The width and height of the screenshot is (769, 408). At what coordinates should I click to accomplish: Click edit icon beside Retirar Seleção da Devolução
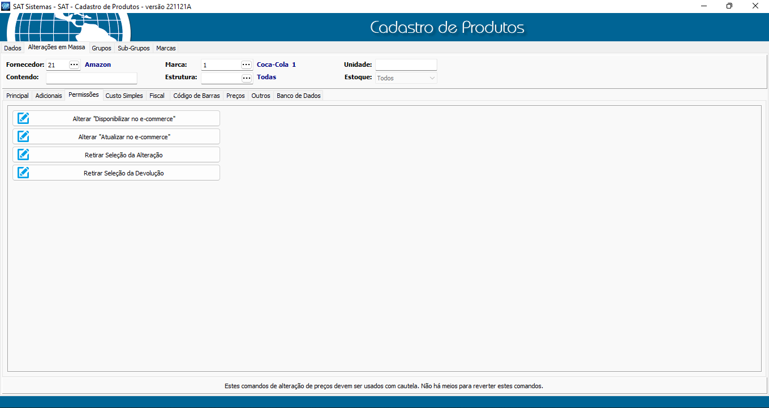click(x=23, y=173)
